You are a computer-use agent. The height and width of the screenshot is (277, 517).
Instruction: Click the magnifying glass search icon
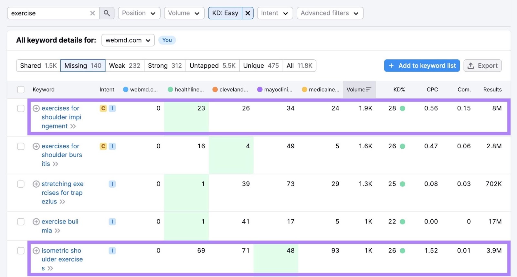[107, 13]
